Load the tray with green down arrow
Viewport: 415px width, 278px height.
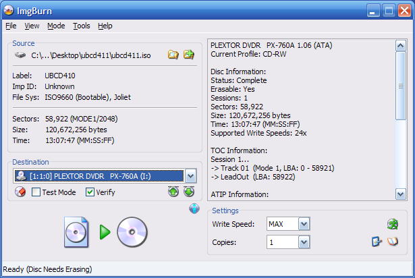(189, 192)
